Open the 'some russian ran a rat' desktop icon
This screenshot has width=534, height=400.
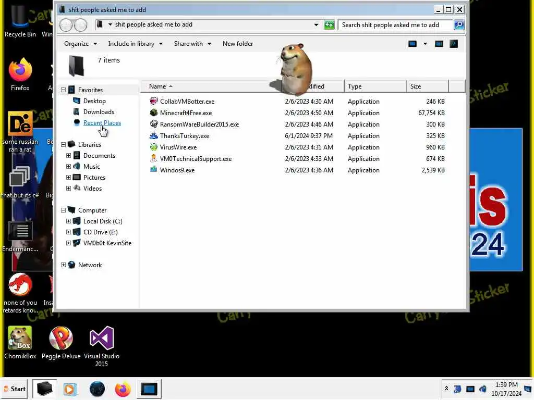pos(20,132)
